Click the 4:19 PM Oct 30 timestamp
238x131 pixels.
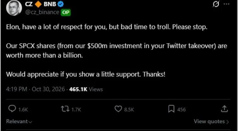[35, 89]
